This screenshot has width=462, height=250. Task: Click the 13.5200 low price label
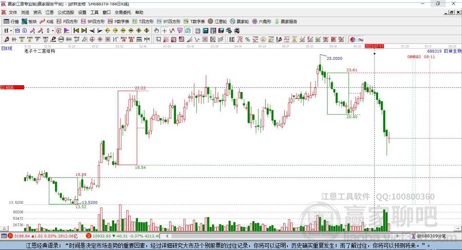pos(90,203)
